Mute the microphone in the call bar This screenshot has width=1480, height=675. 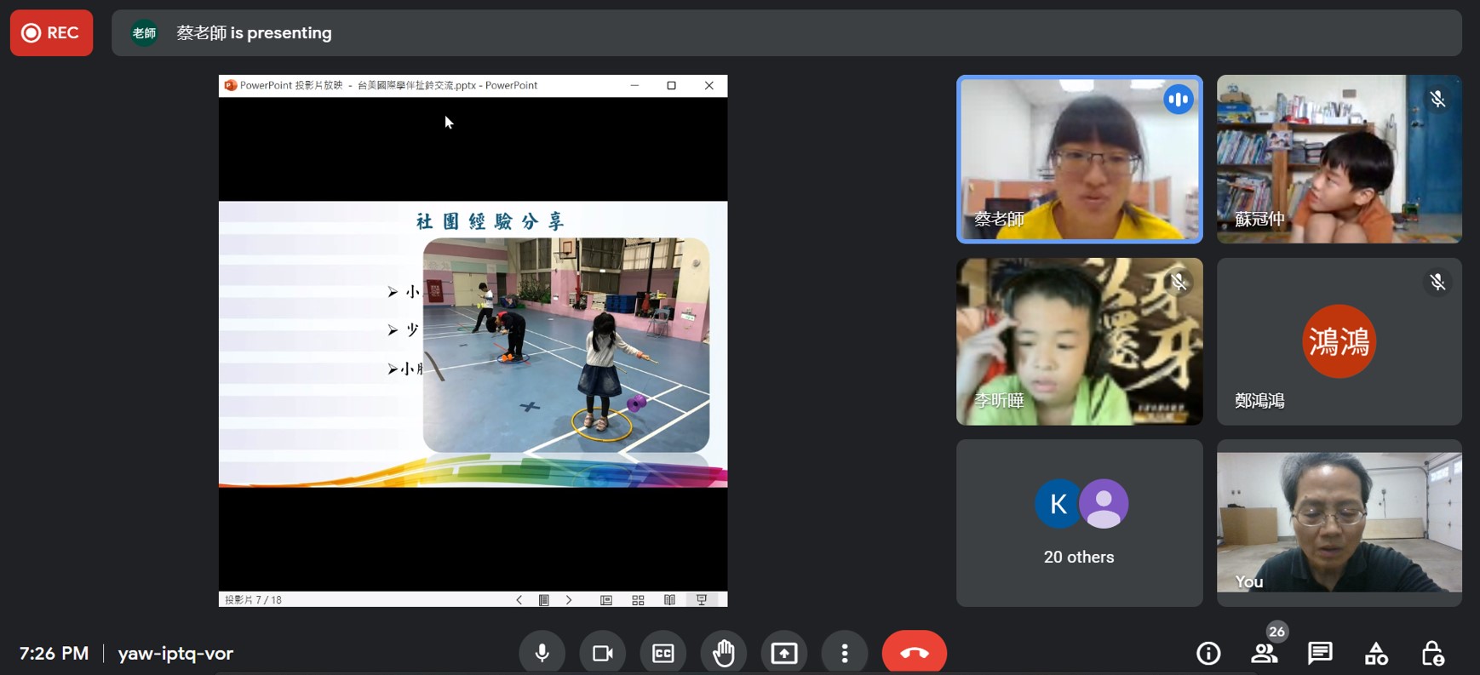tap(542, 653)
